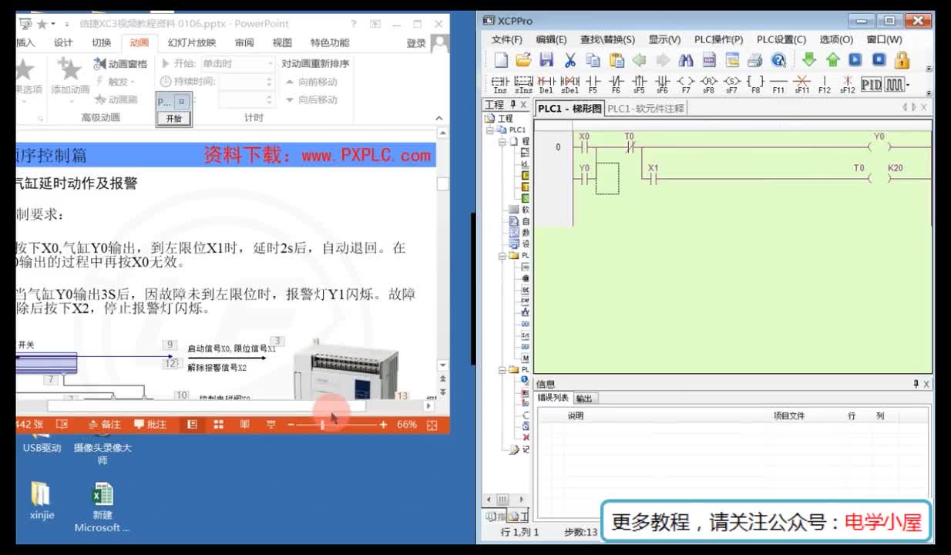Open 编辑(E) menu in XCPPro
The image size is (951, 555).
(x=551, y=39)
